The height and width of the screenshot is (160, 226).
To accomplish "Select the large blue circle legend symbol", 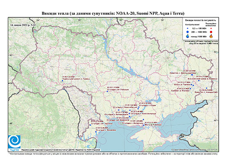I will click(x=188, y=32).
